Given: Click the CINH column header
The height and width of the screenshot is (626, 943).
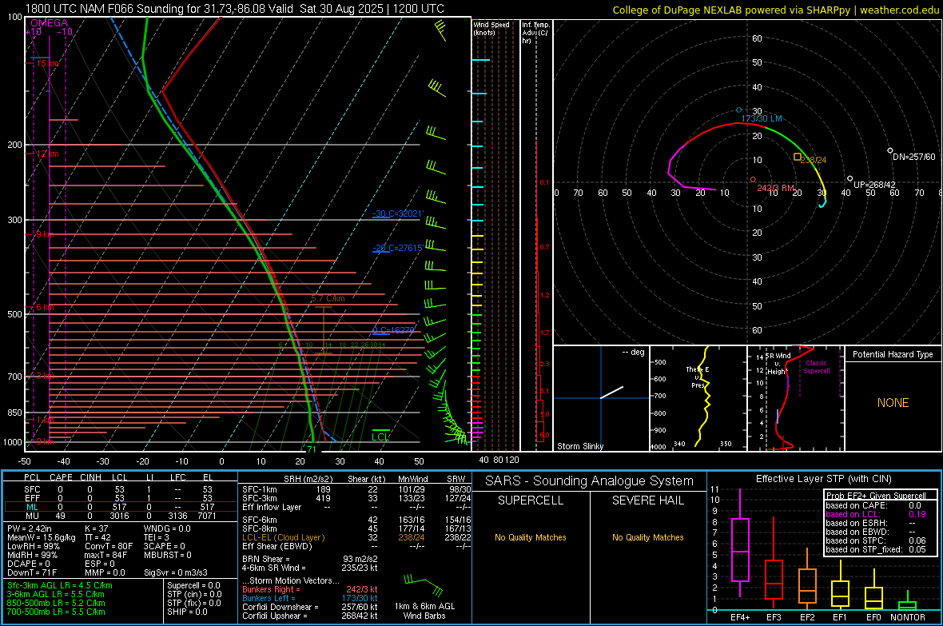Looking at the screenshot, I should (90, 477).
